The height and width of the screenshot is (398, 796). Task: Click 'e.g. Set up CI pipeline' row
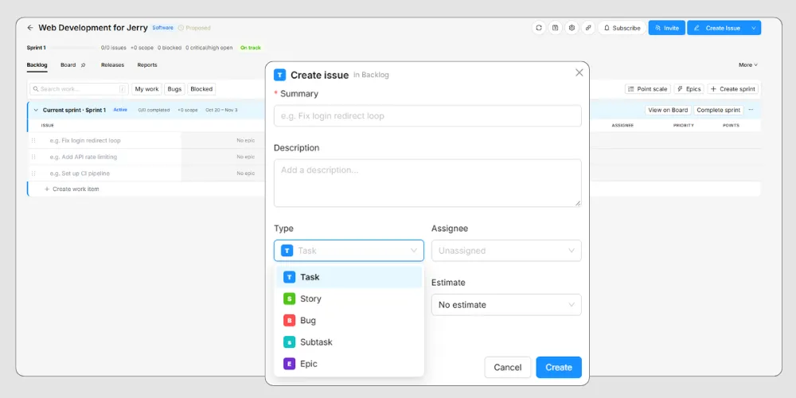[80, 174]
